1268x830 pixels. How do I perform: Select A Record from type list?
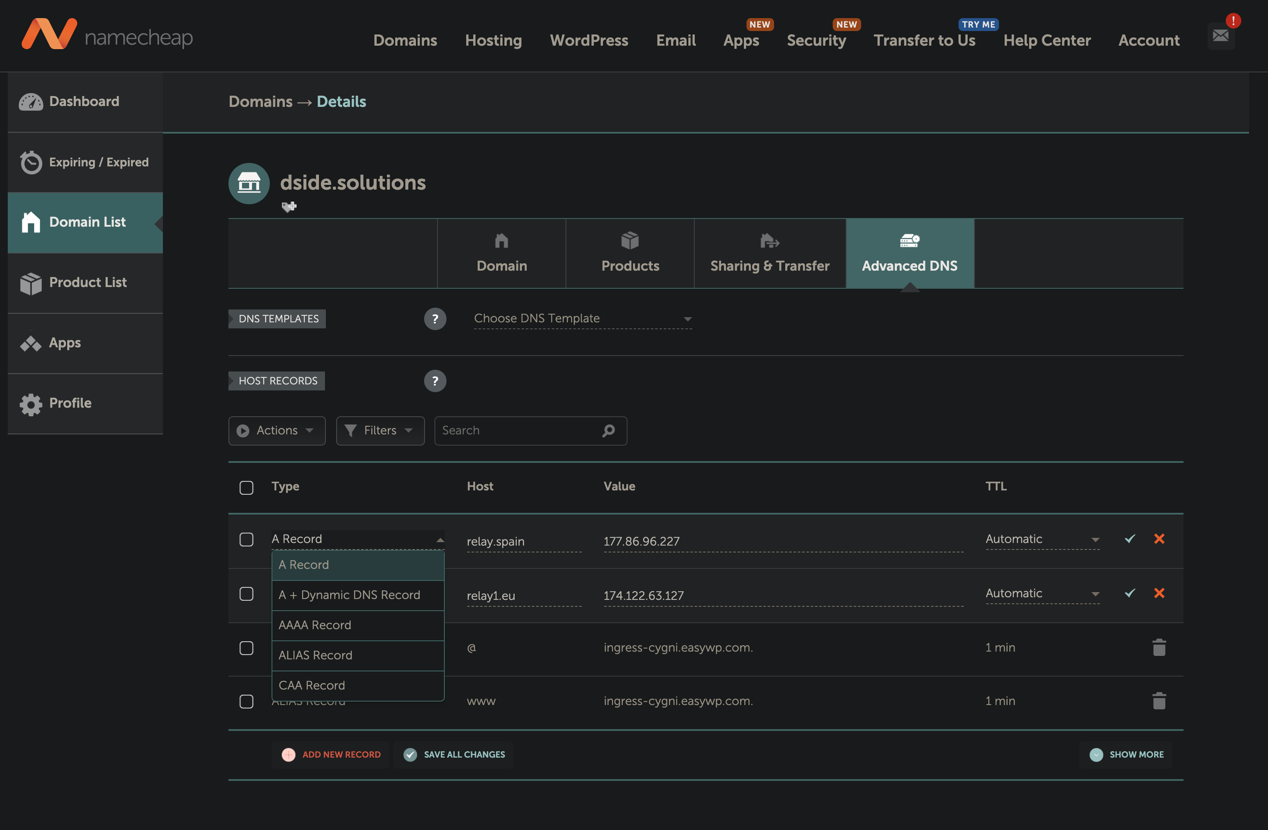tap(357, 565)
